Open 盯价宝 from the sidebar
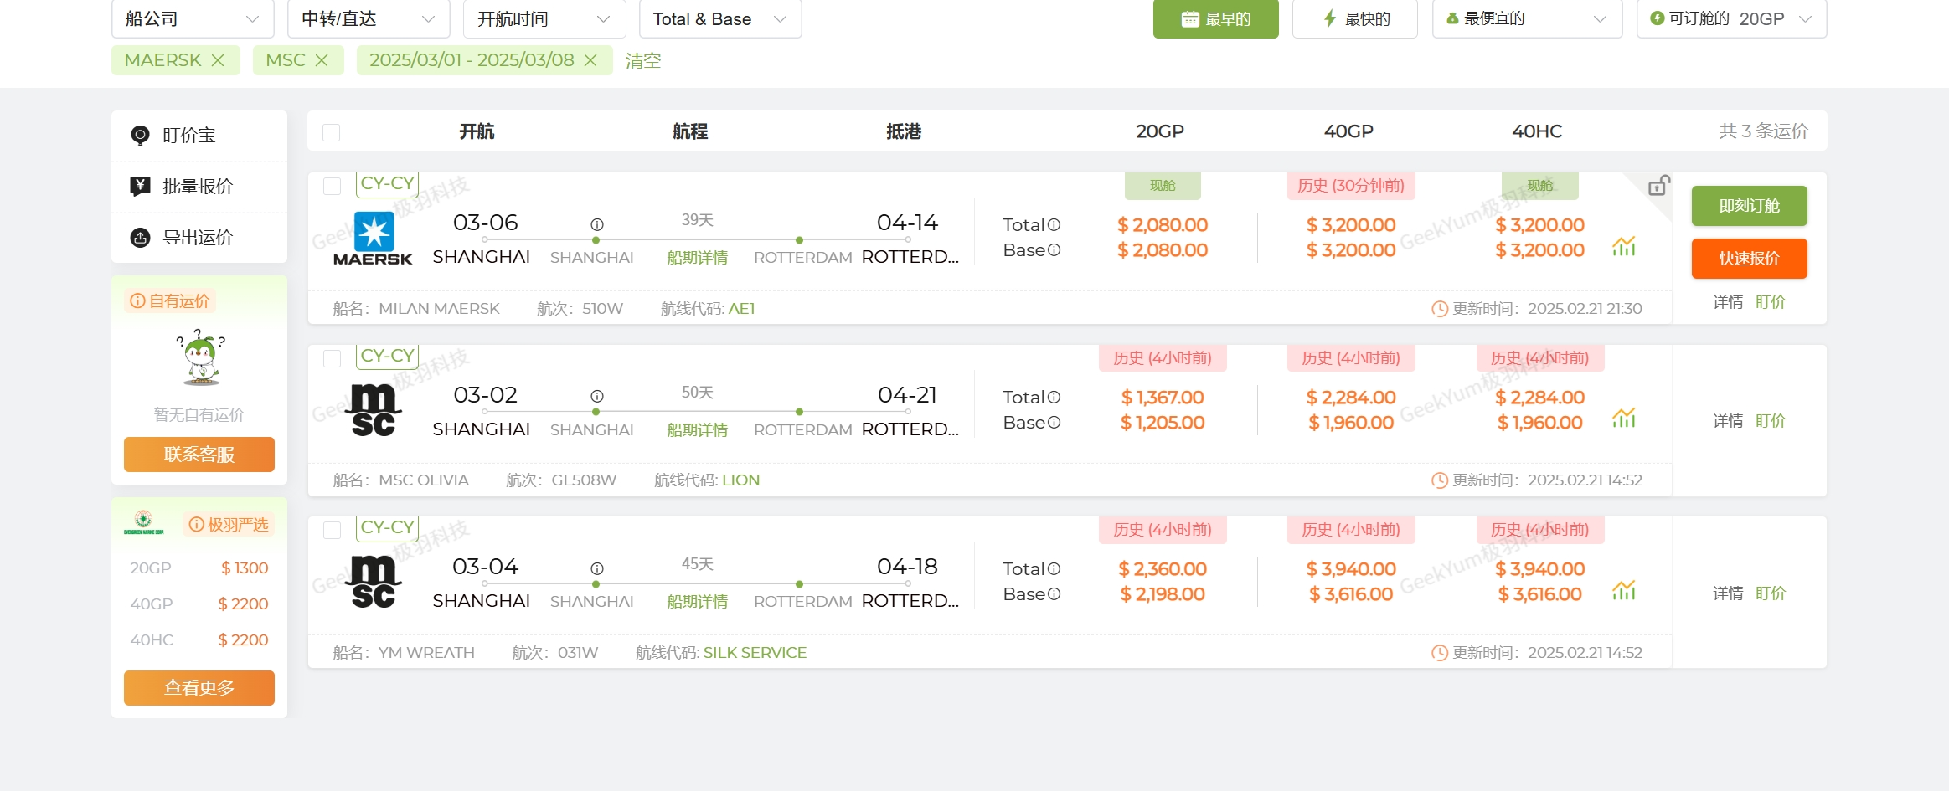This screenshot has height=791, width=1949. point(189,136)
